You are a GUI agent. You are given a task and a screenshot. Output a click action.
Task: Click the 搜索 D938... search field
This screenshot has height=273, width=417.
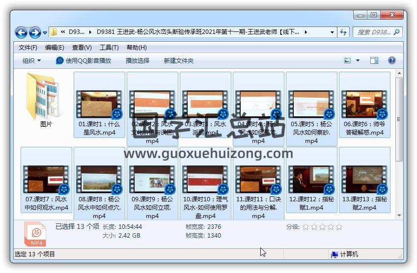click(x=373, y=32)
